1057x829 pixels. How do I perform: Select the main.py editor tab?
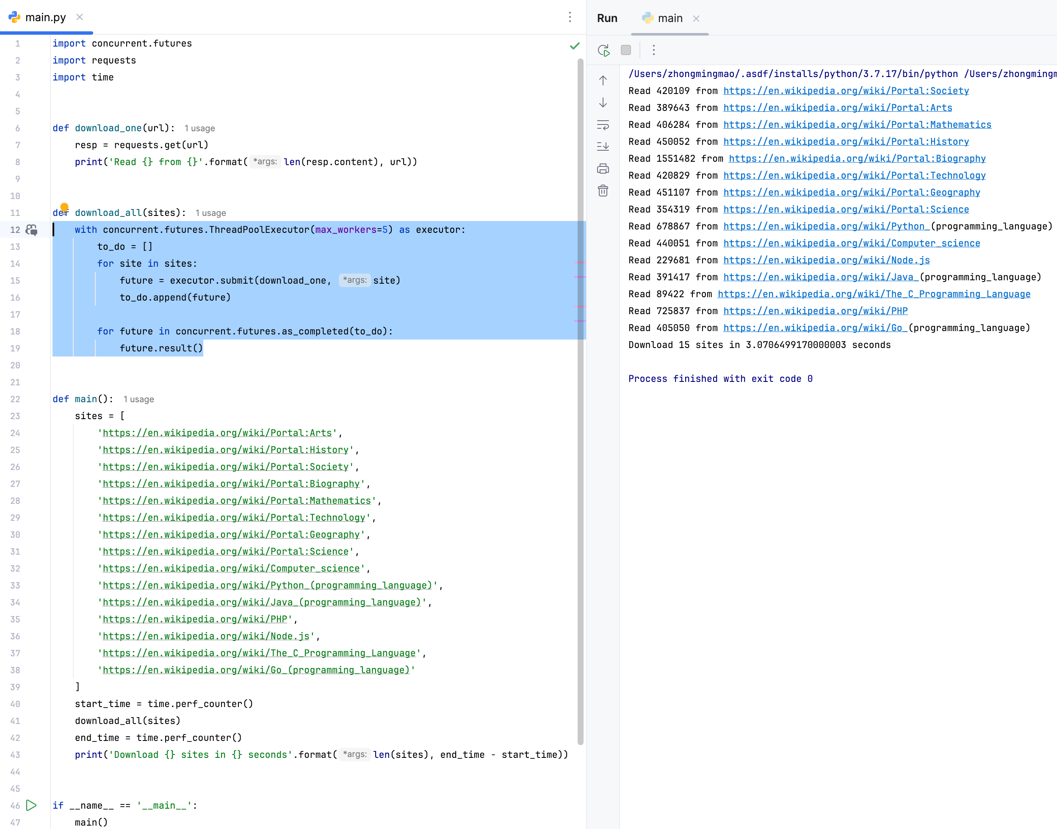[x=45, y=17]
